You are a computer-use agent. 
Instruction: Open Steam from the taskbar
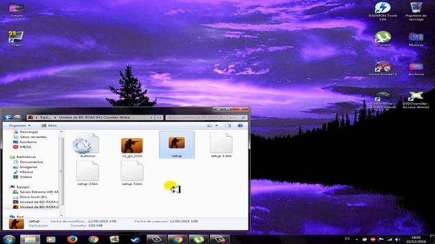point(135,239)
